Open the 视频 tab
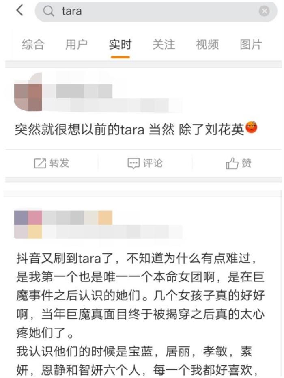The height and width of the screenshot is (378, 284). pyautogui.click(x=207, y=45)
